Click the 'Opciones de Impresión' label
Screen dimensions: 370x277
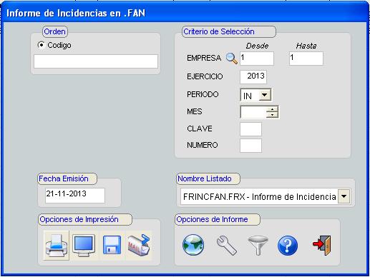79,219
